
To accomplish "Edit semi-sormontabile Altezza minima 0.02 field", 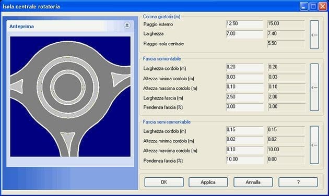I will pyautogui.click(x=245, y=140).
